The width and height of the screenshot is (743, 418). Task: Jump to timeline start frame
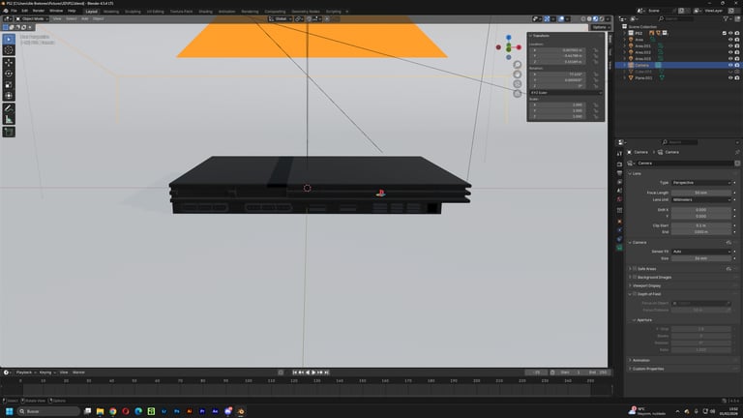tap(295, 373)
